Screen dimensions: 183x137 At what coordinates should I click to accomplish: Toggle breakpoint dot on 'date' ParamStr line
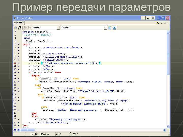click(19, 79)
